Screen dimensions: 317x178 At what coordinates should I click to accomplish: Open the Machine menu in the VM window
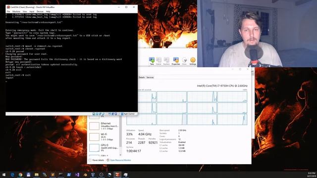point(16,11)
